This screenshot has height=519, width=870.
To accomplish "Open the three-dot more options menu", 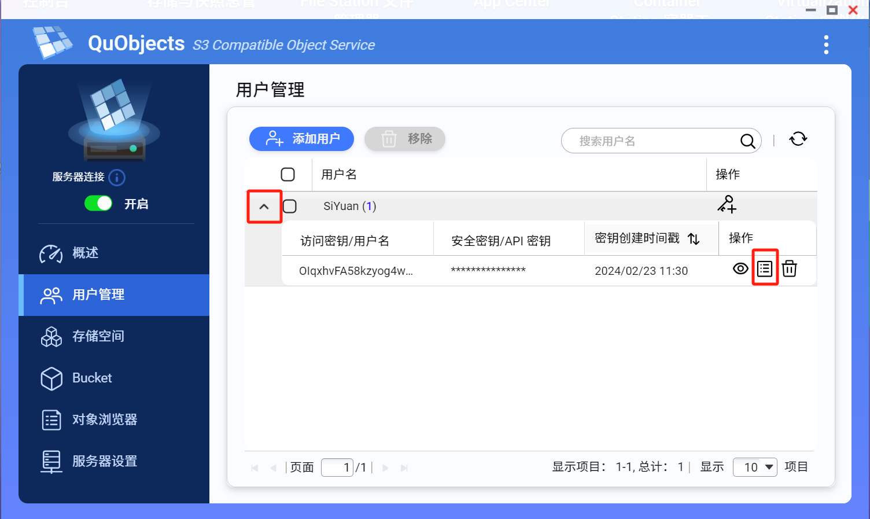I will (826, 45).
